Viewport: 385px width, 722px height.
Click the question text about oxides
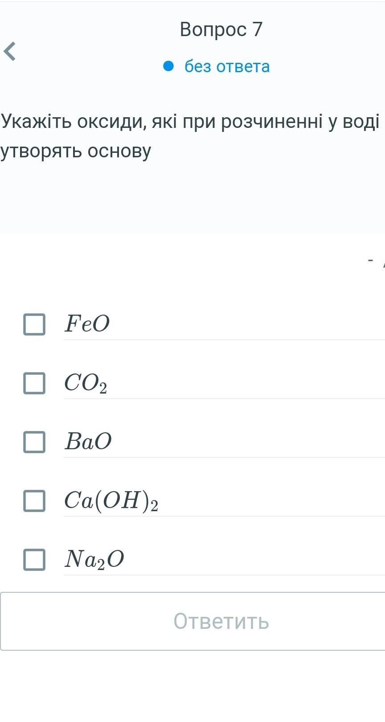190,136
